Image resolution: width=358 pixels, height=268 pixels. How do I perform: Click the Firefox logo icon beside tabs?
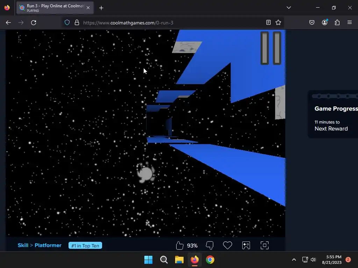pos(7,8)
